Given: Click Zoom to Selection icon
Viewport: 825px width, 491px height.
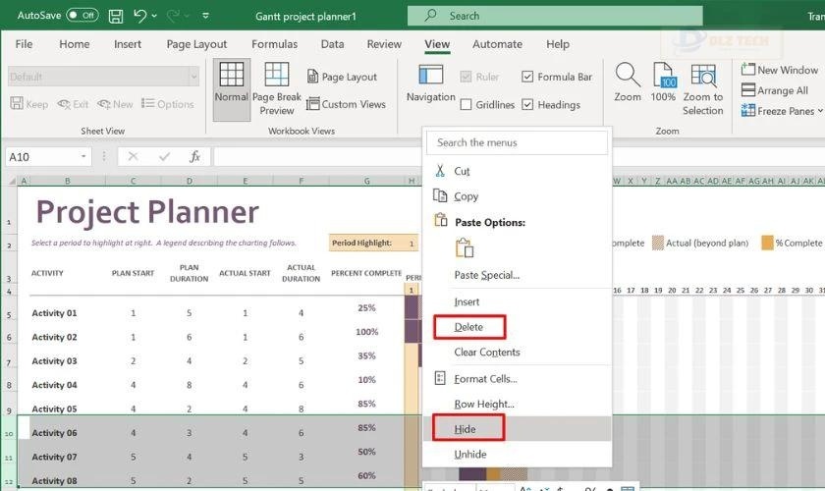Looking at the screenshot, I should (703, 77).
